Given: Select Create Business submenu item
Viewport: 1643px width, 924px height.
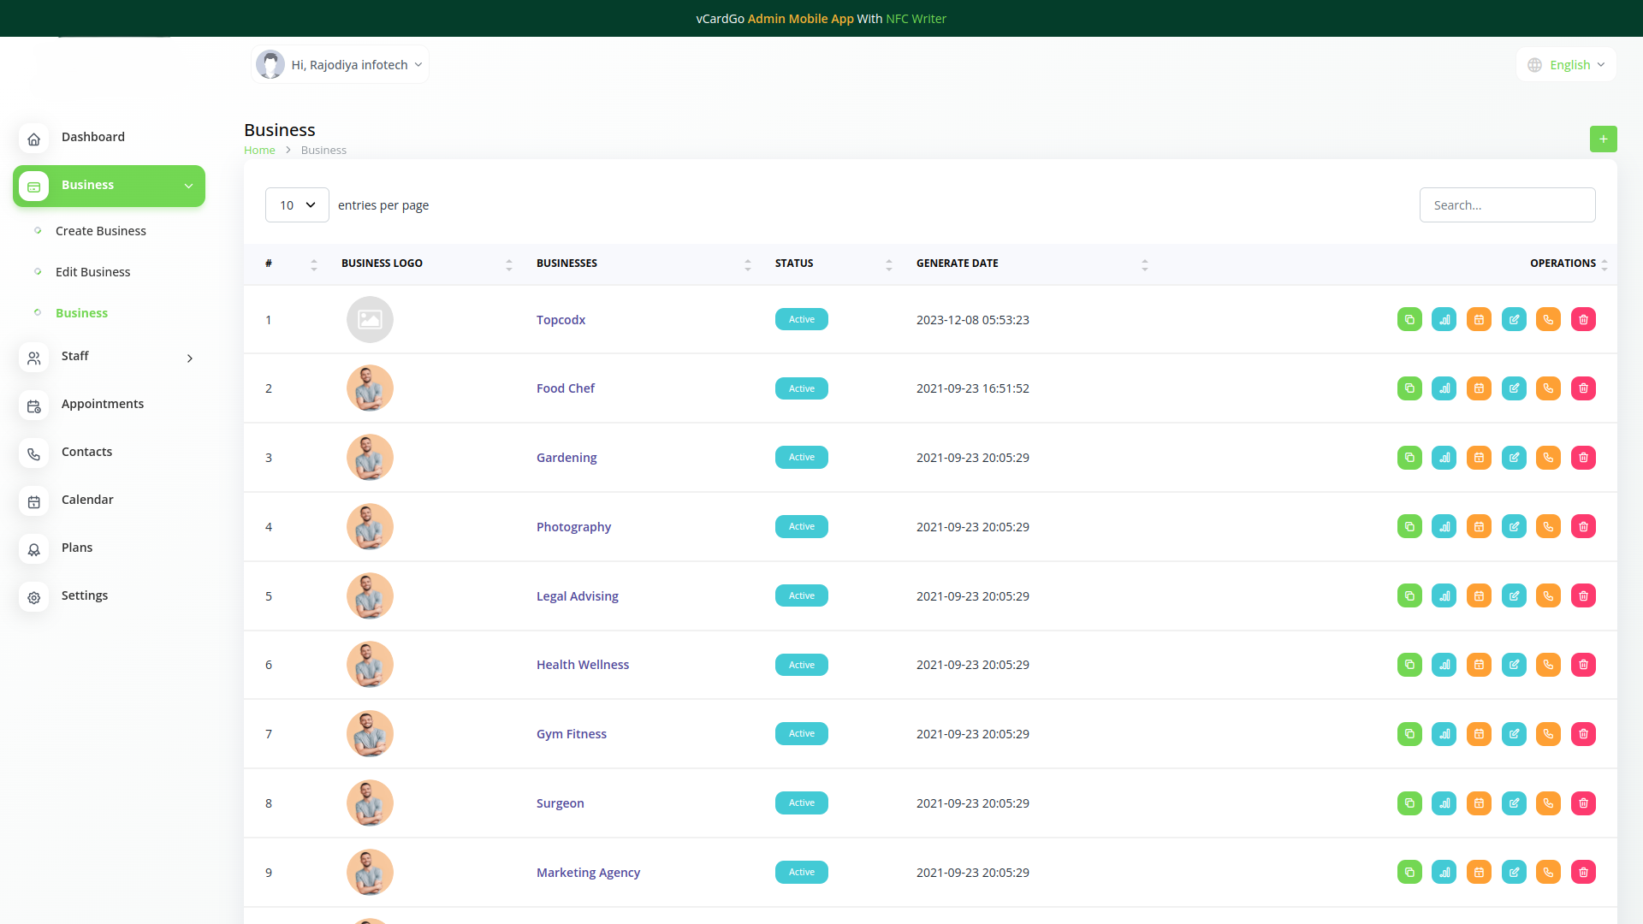Looking at the screenshot, I should 101,231.
